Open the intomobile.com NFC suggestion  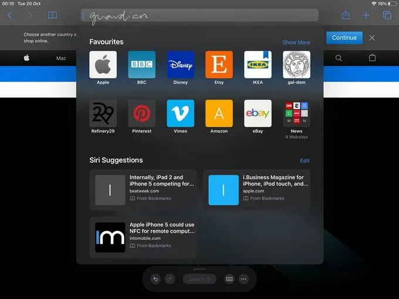[x=143, y=237]
